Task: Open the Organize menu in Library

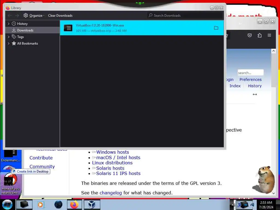Action: [x=34, y=16]
